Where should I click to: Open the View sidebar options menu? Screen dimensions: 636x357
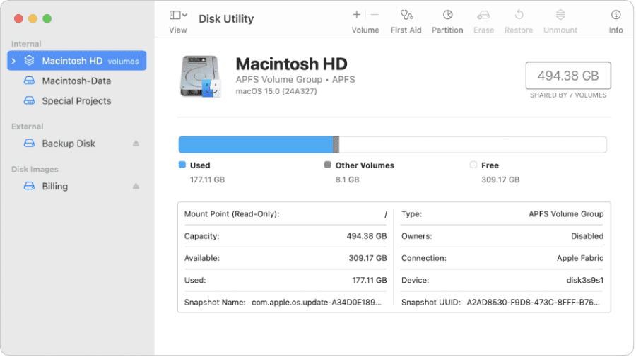[178, 16]
